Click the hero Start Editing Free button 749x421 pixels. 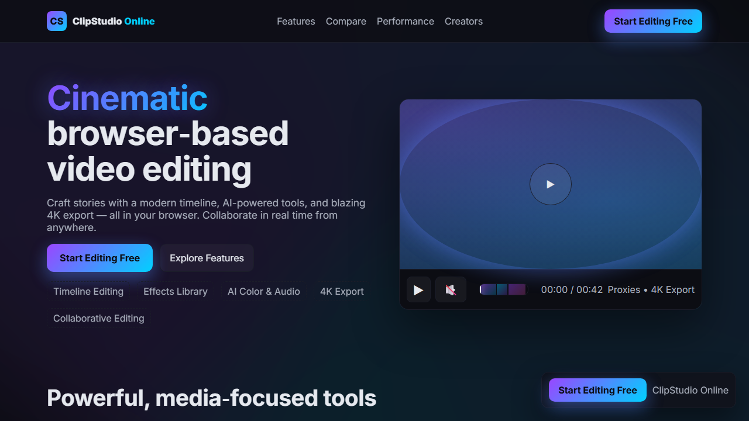pos(99,258)
